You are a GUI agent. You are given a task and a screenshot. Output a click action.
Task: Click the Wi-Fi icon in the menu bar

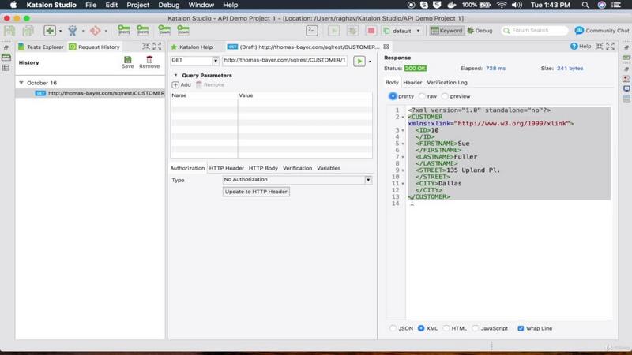[x=502, y=5]
